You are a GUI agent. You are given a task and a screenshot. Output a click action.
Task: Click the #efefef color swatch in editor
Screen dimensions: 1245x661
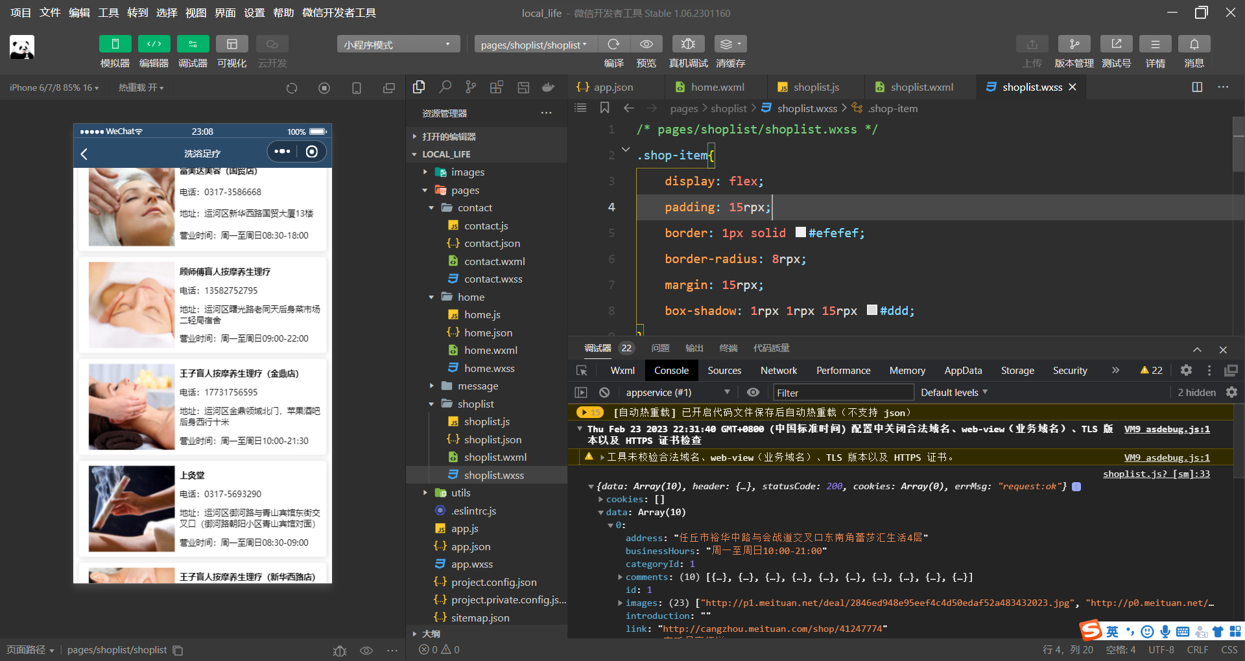click(x=800, y=233)
